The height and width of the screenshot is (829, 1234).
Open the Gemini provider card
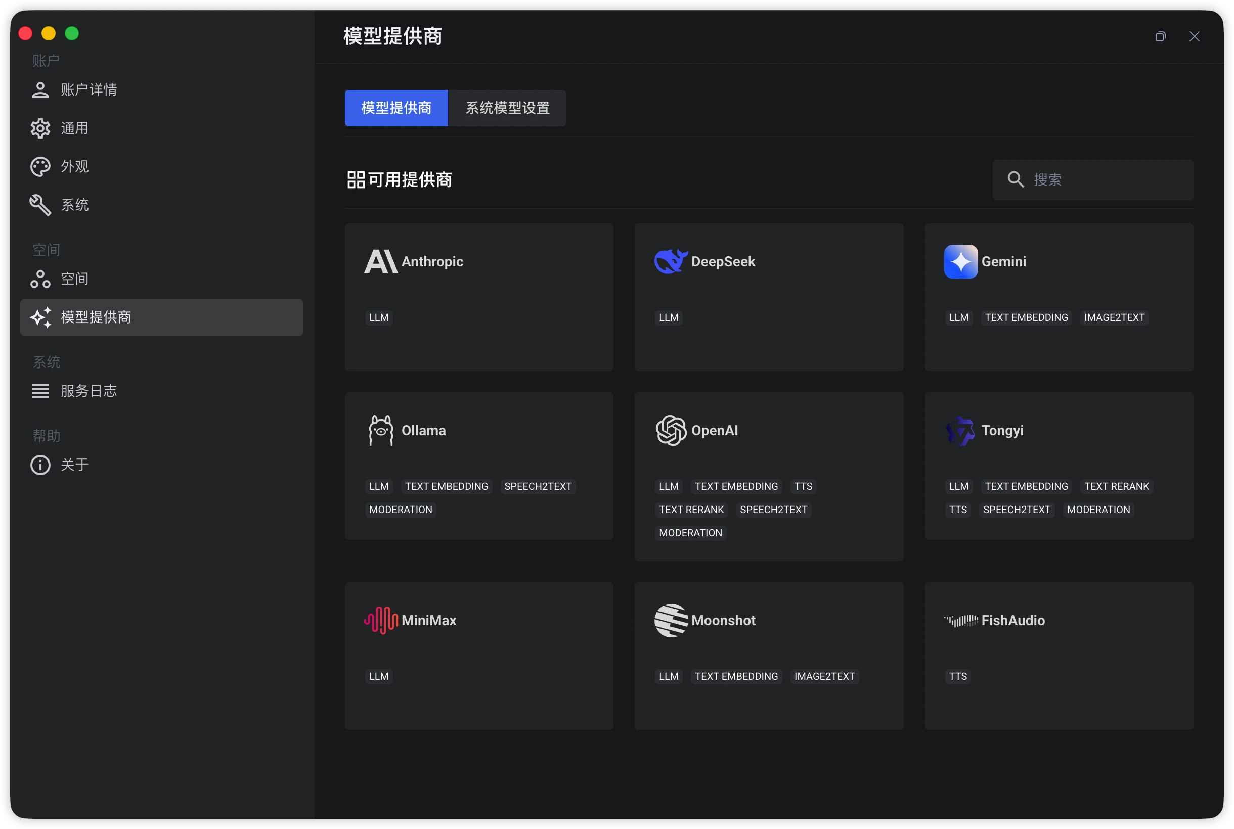click(1059, 297)
